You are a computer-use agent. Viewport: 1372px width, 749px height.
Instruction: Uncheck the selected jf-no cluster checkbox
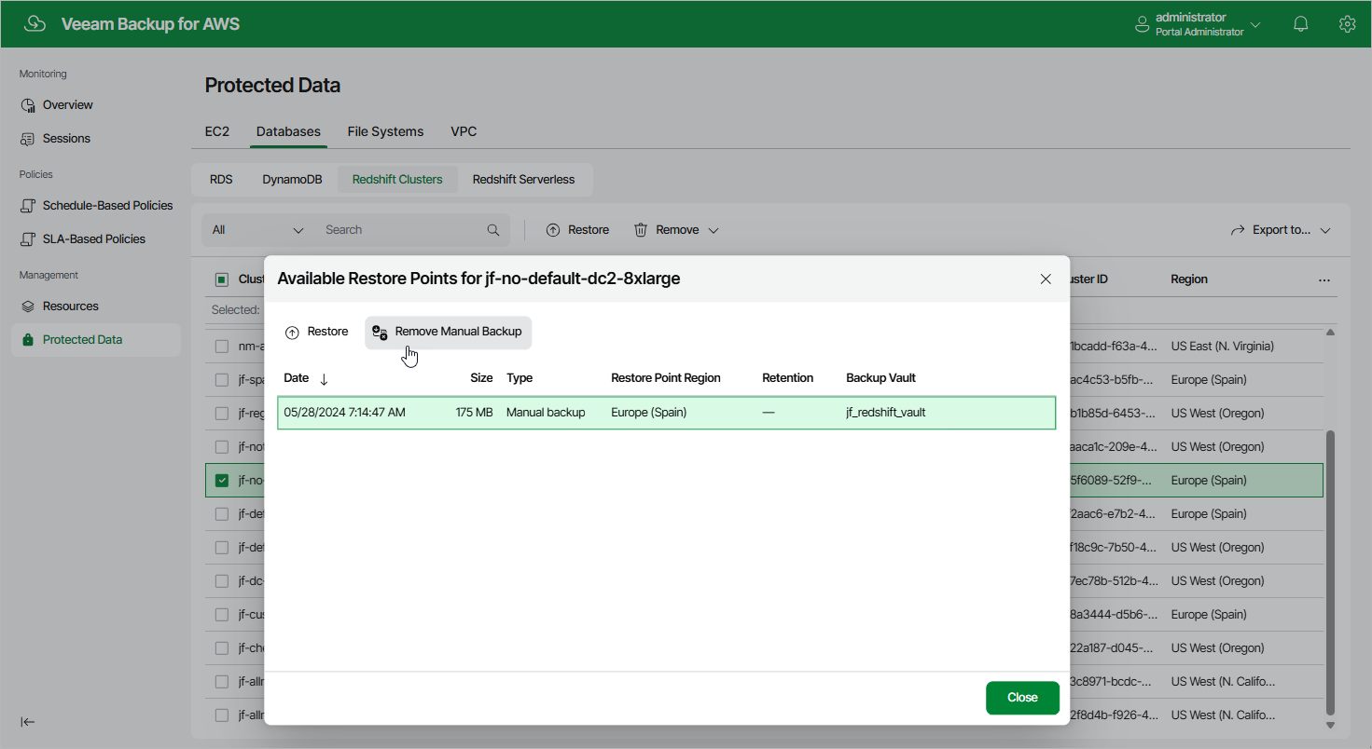(222, 481)
